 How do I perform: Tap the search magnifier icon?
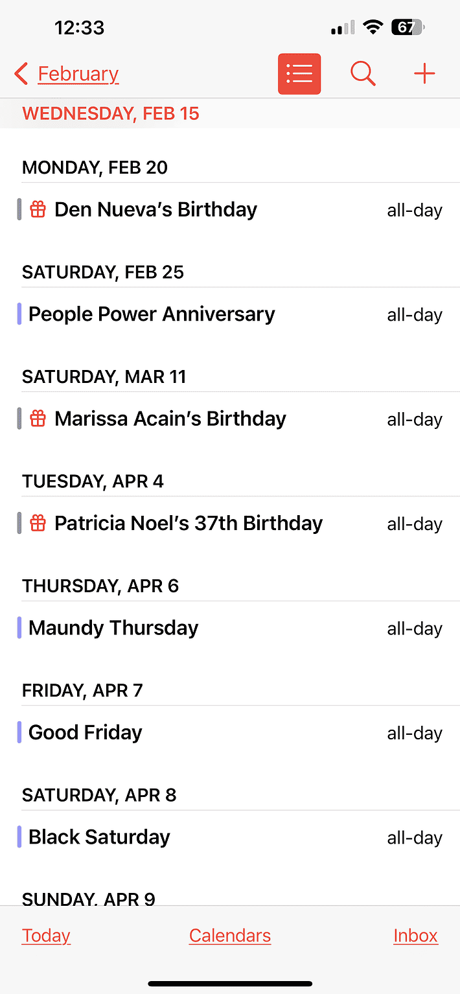tap(363, 74)
